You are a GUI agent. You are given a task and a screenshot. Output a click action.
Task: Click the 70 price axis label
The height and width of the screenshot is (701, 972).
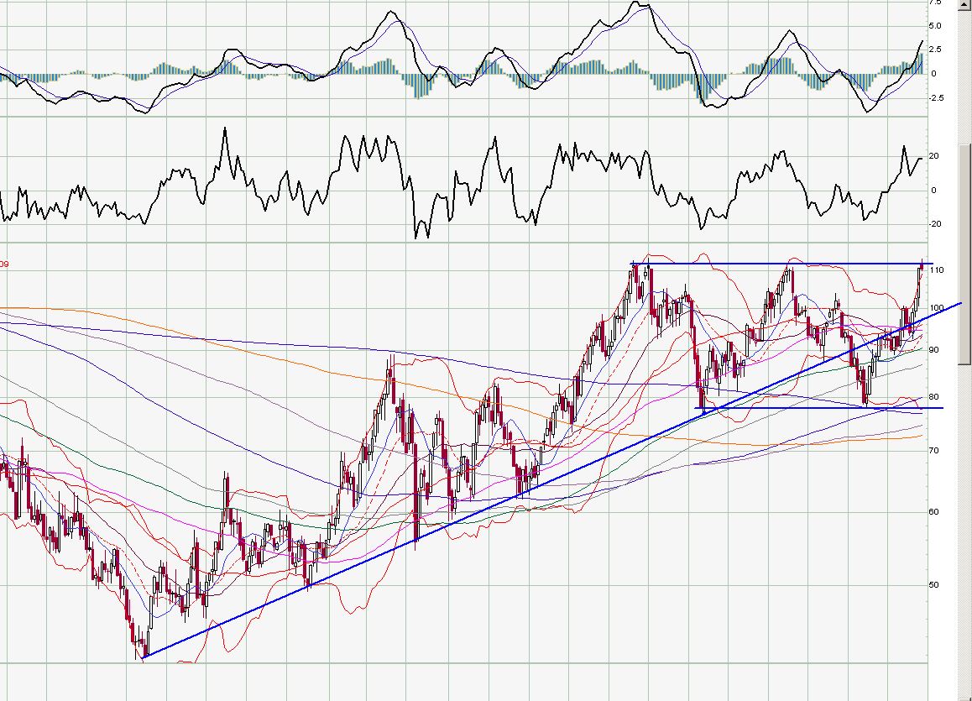(x=934, y=451)
